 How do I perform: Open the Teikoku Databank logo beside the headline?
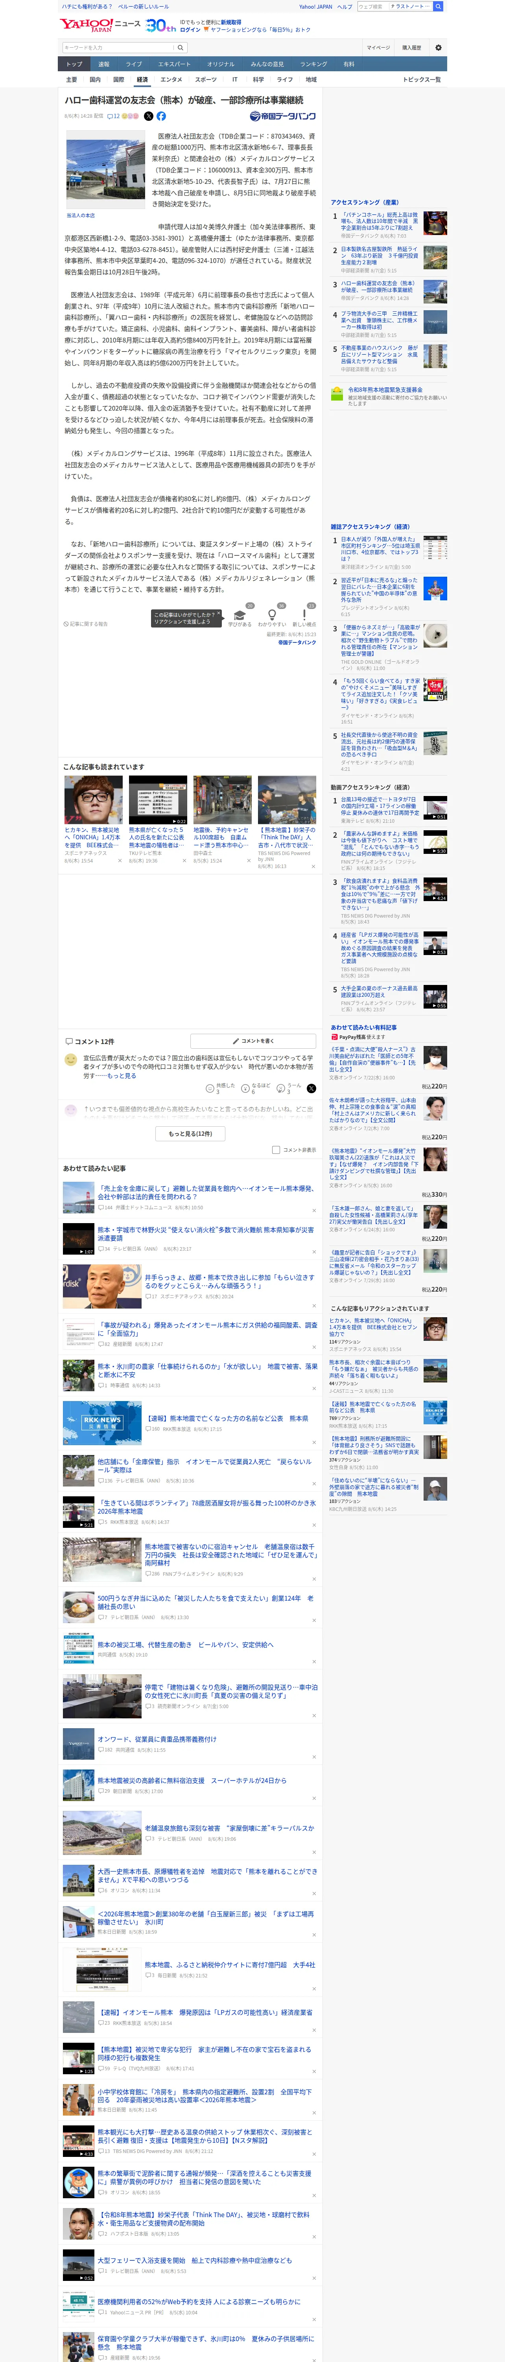click(282, 117)
